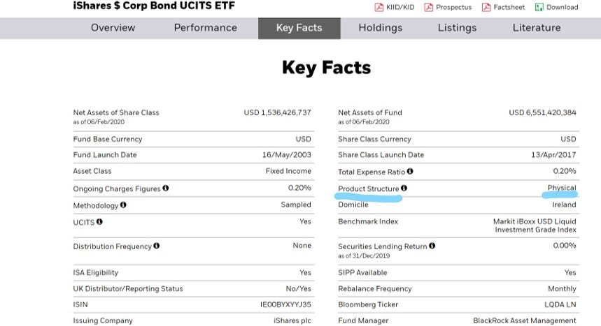Select the Key Facts tab
This screenshot has height=326, width=601.
[299, 29]
